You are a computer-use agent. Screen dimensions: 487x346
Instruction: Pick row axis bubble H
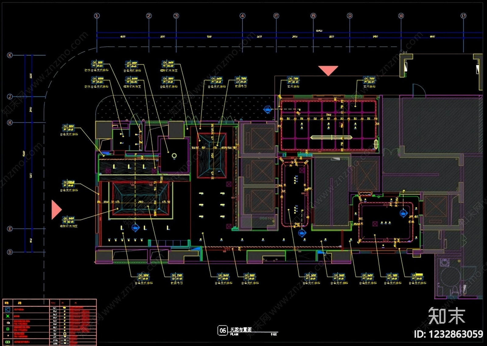tap(10, 122)
